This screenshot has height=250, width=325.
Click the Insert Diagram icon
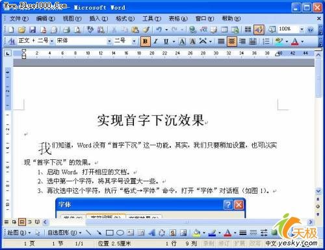coord(162,233)
